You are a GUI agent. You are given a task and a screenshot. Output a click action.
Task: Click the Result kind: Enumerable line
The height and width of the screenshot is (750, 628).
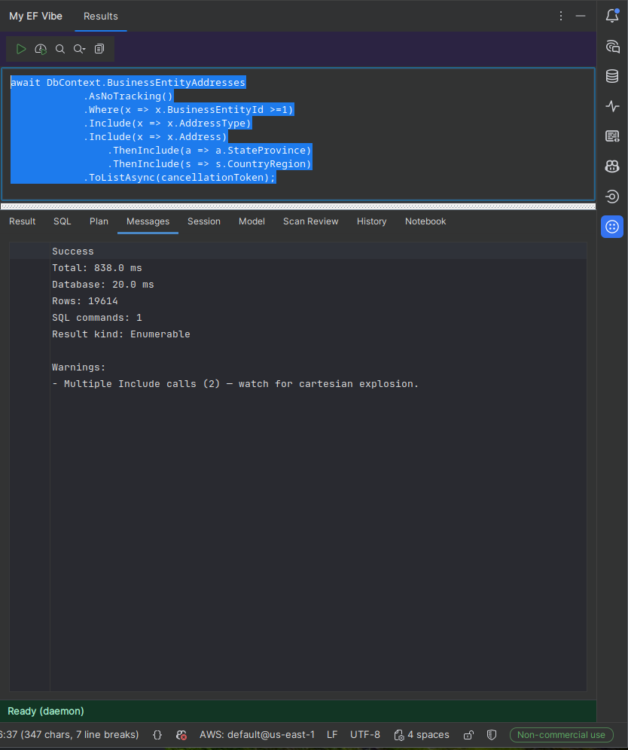point(121,334)
